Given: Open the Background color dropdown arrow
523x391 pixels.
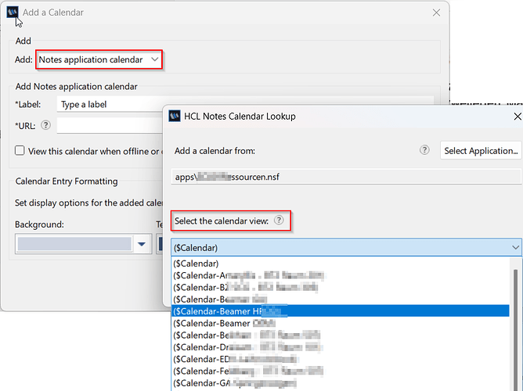Looking at the screenshot, I should (x=142, y=244).
